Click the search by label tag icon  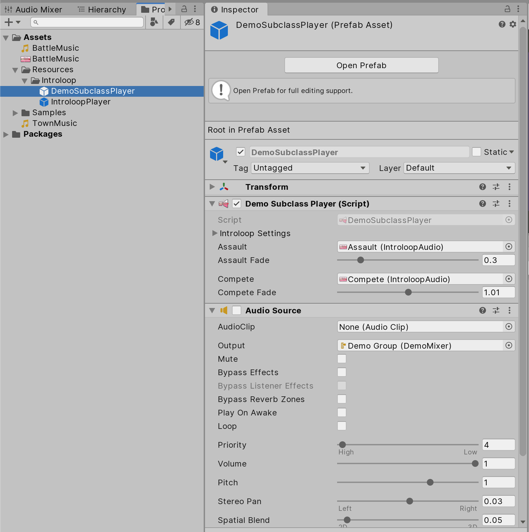pos(171,22)
